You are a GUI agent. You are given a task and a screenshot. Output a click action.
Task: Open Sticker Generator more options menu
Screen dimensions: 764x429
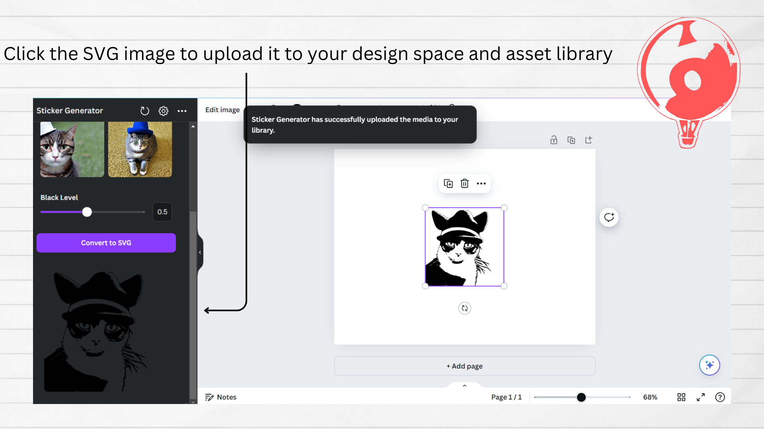(x=182, y=111)
